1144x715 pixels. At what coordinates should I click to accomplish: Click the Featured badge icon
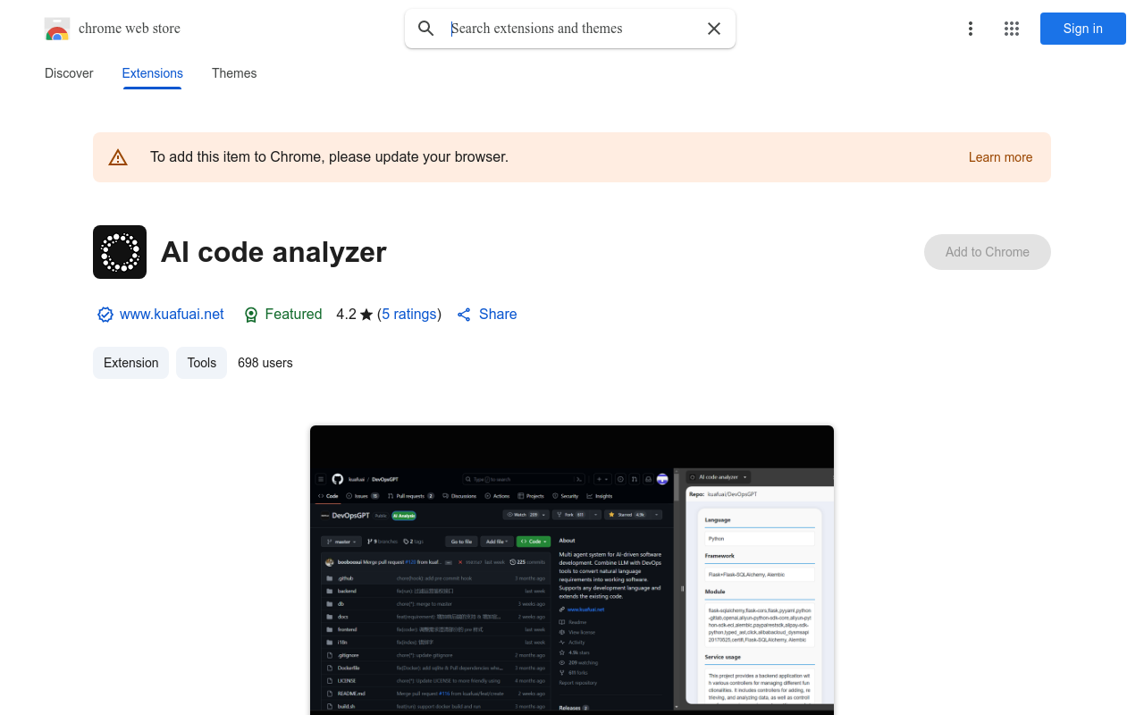(x=251, y=315)
